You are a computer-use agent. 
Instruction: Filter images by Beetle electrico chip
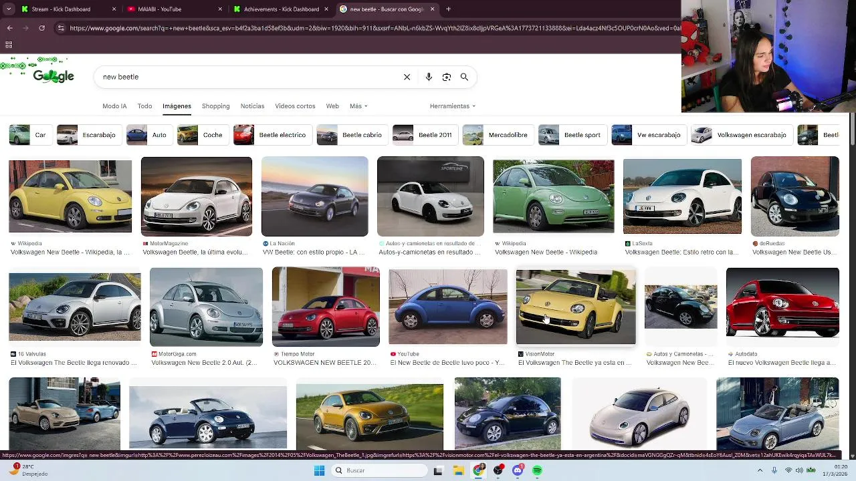click(x=272, y=135)
